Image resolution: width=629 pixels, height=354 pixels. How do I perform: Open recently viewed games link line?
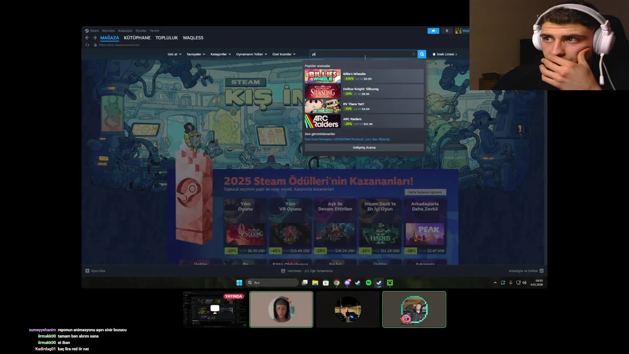[x=347, y=139]
